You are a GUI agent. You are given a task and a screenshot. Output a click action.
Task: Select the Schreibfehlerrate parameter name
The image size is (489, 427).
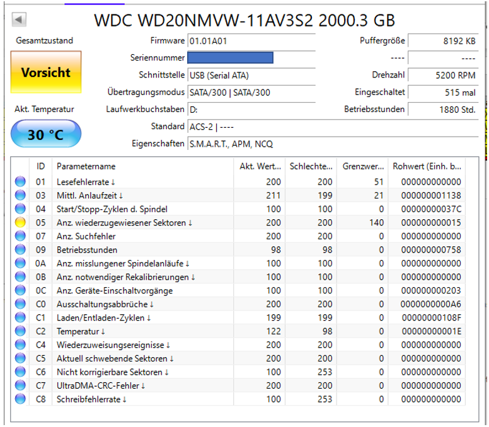91,399
